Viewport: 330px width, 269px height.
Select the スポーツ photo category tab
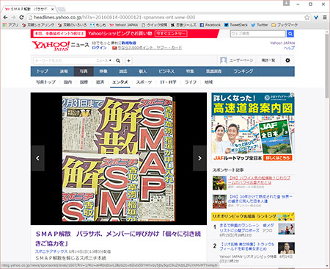144,82
